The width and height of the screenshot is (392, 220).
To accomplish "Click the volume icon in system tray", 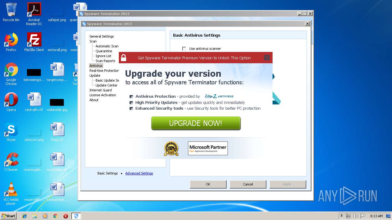I will click(x=356, y=216).
